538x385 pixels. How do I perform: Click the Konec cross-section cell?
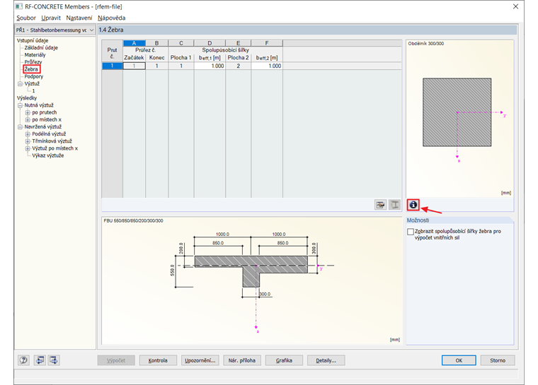click(157, 66)
